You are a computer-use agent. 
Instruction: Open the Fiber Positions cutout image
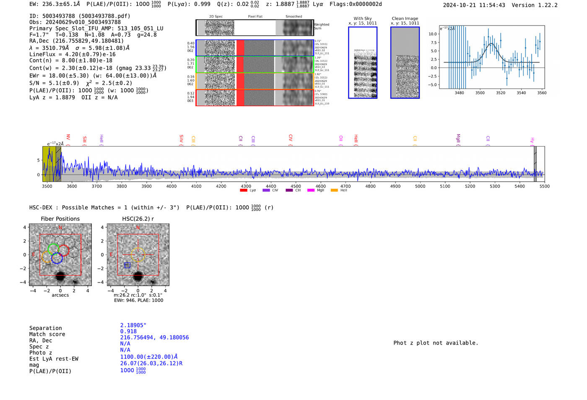60,255
